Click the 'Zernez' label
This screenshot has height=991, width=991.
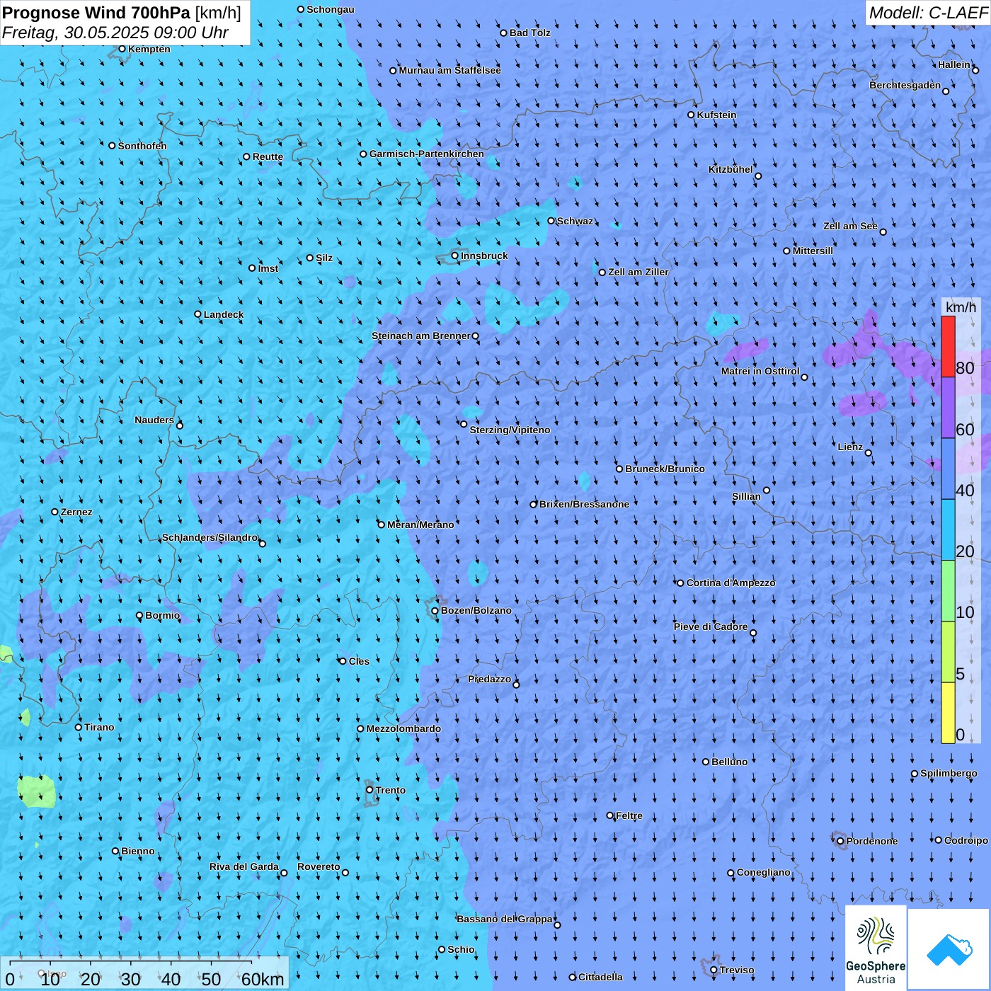pos(76,512)
